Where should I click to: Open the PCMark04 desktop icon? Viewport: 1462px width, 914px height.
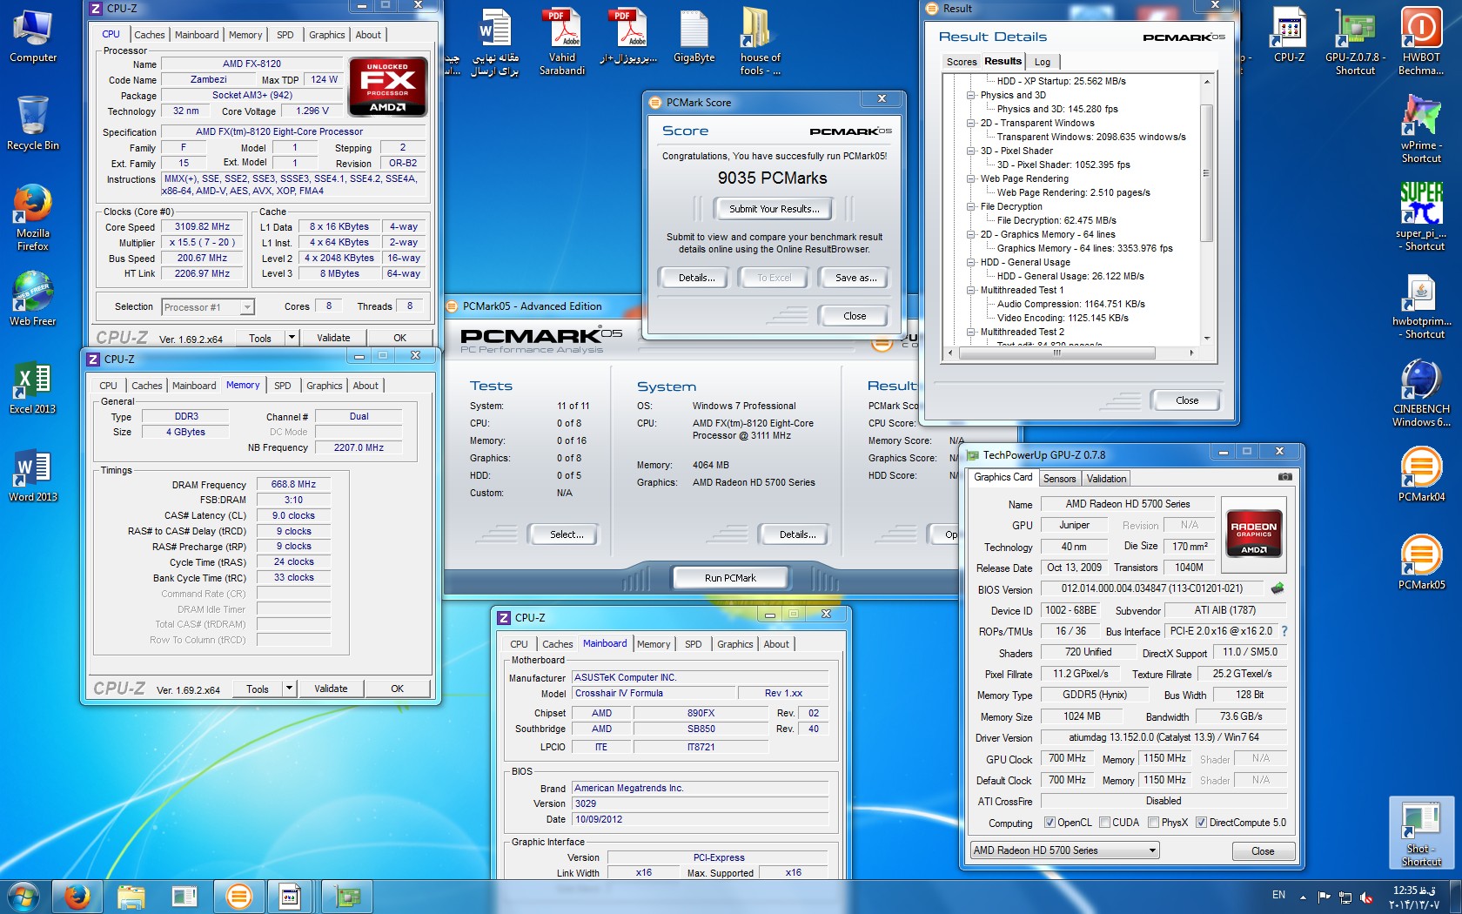1421,474
